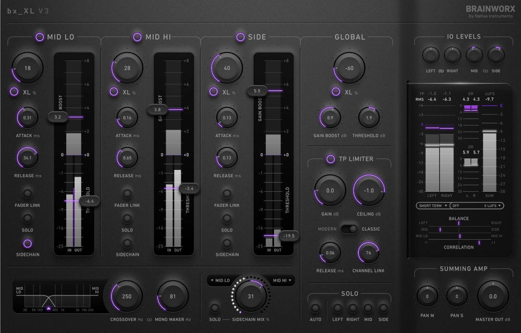Viewport: 521px width, 333px height.
Task: Open the MID LO sidechain source dropdown
Action: (x=220, y=280)
